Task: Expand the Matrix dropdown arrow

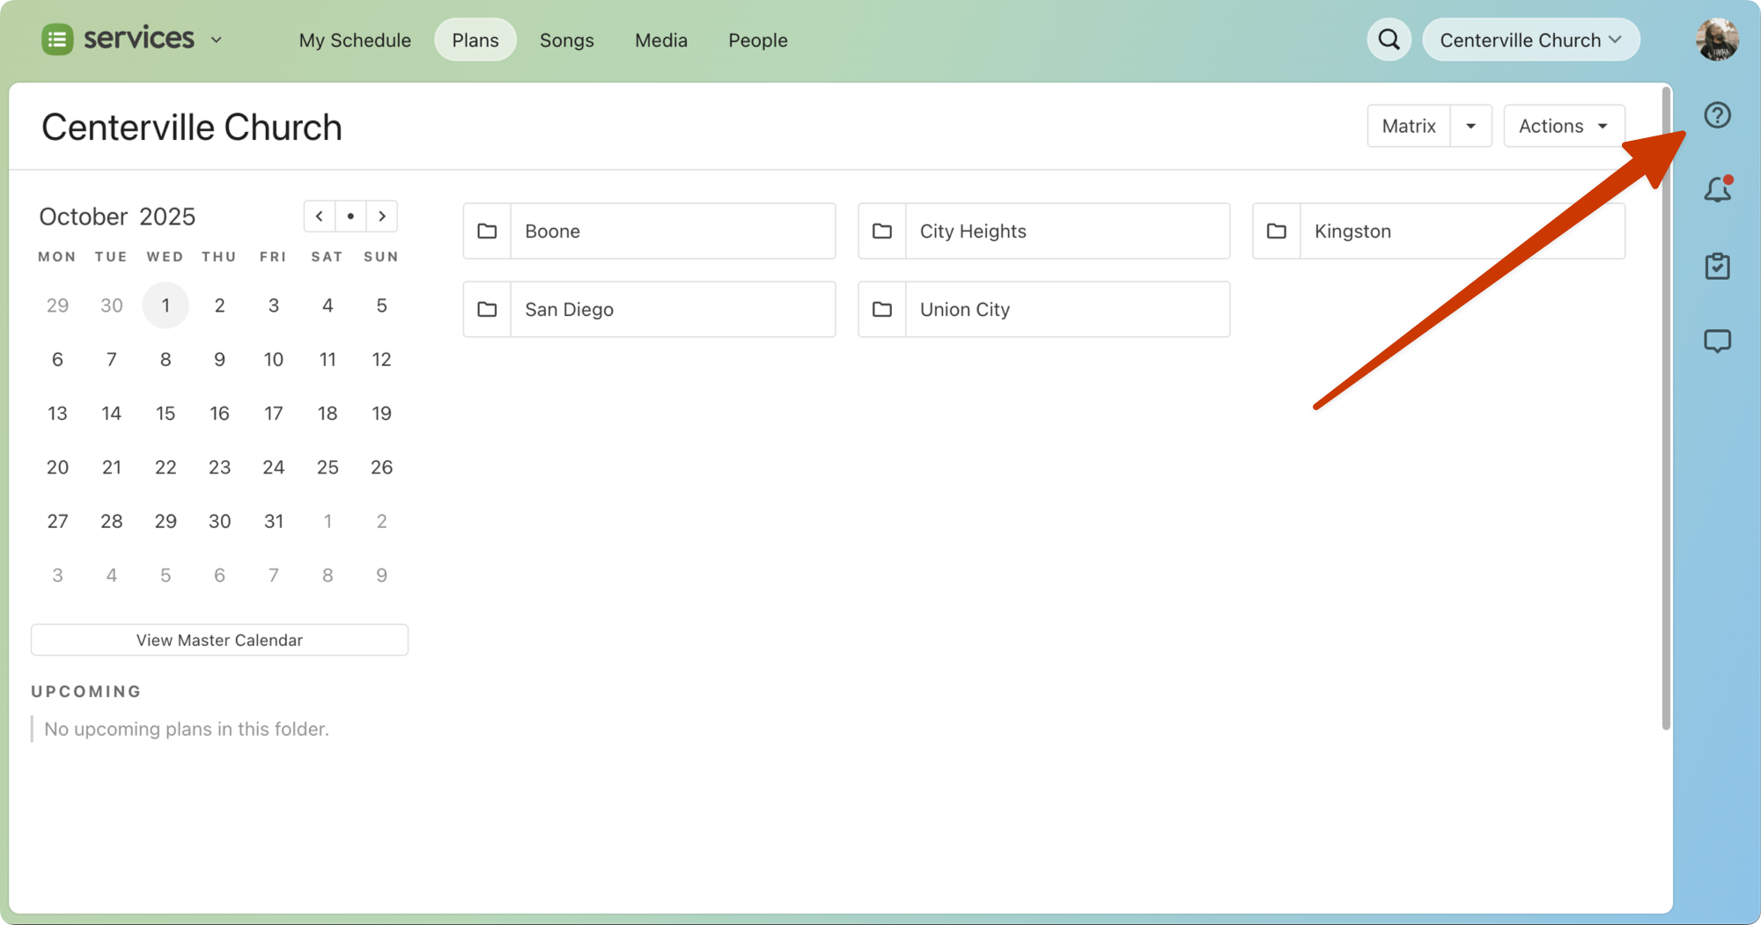Action: 1470,126
